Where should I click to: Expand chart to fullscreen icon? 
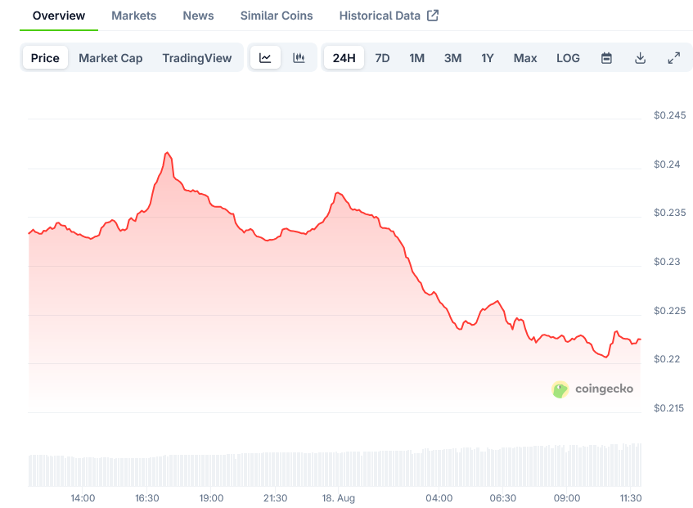click(x=673, y=58)
